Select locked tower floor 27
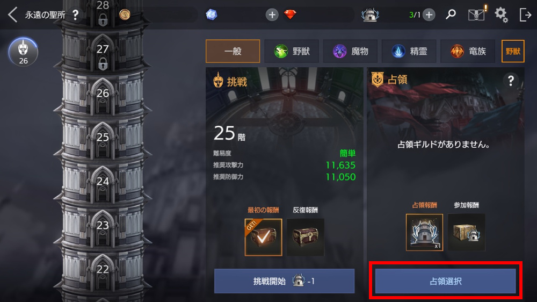Screen dimensions: 537x302 (x=103, y=52)
